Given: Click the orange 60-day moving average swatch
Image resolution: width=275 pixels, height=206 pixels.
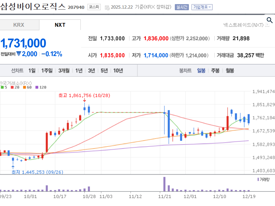Looking at the screenshot, I should [x=24, y=87].
